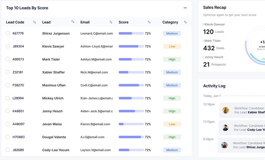Click the Medium badge on Shiraz Jurgenson's row
Viewport: 265px width, 160px height.
coord(172,33)
